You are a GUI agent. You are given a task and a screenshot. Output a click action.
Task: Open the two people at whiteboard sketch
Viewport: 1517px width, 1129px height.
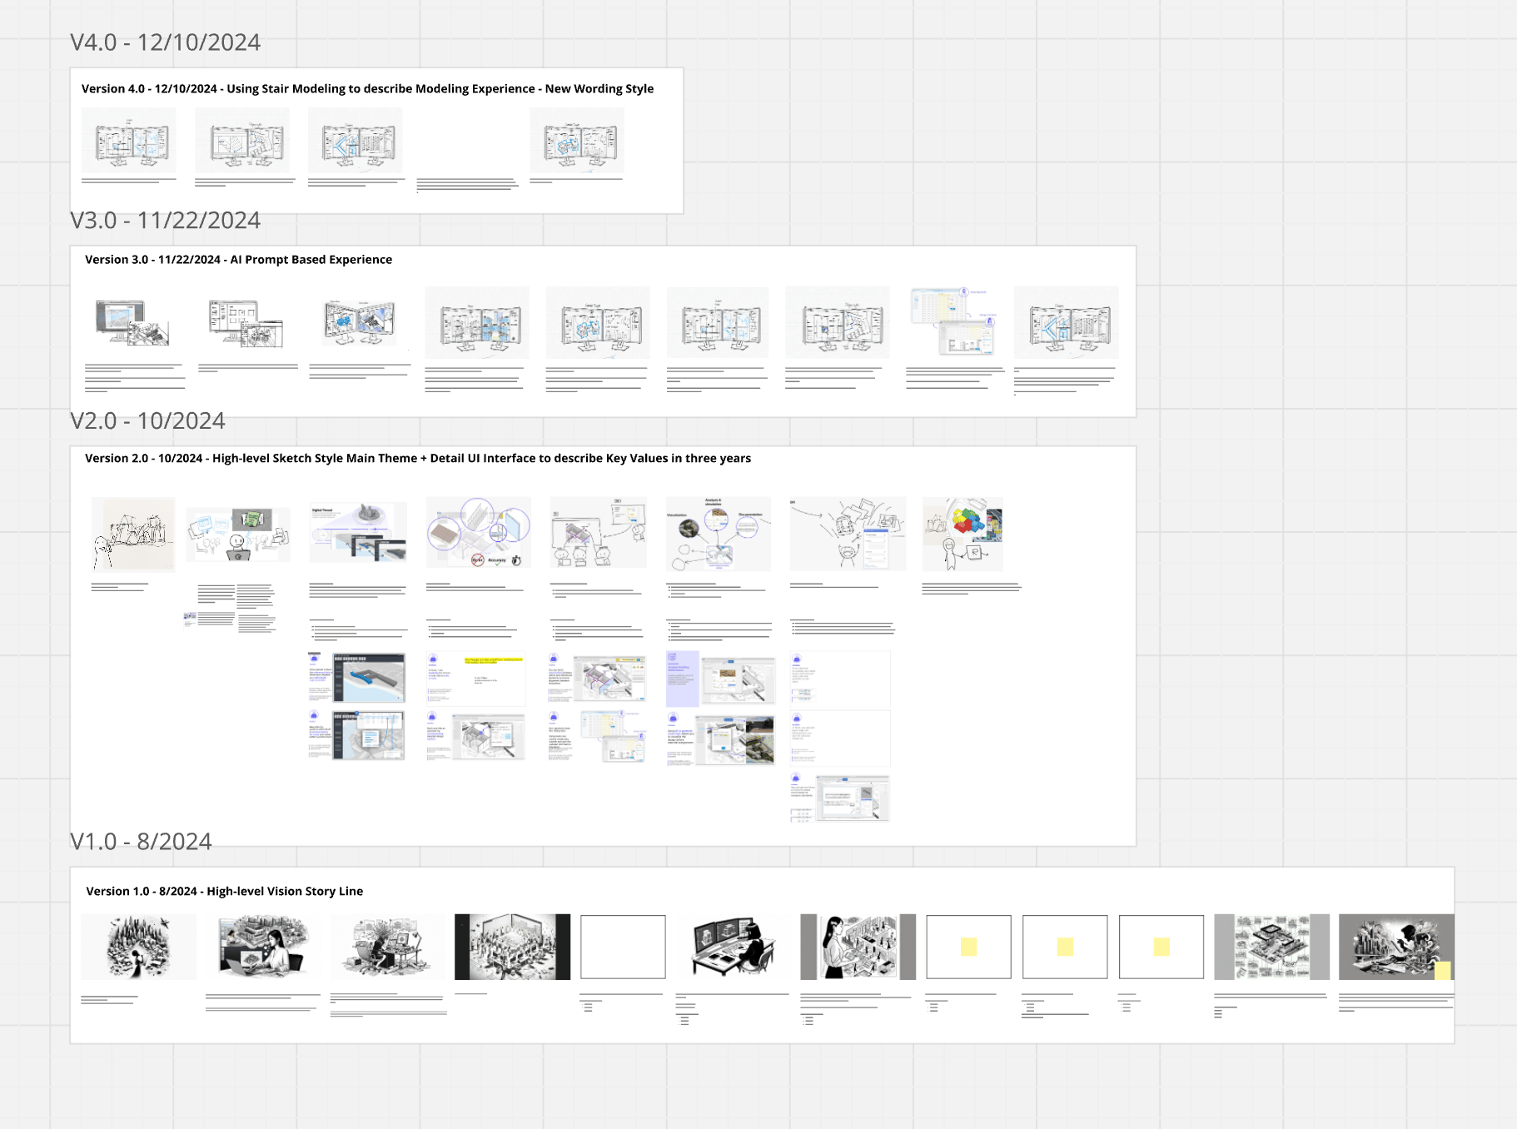(x=598, y=533)
